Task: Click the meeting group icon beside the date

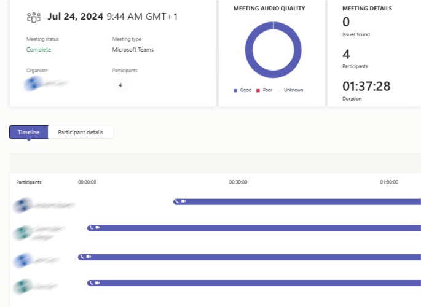Action: (x=33, y=17)
